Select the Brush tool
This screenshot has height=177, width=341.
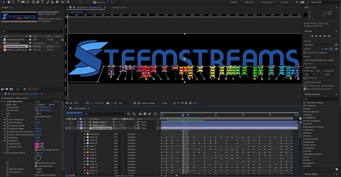[x=48, y=2]
